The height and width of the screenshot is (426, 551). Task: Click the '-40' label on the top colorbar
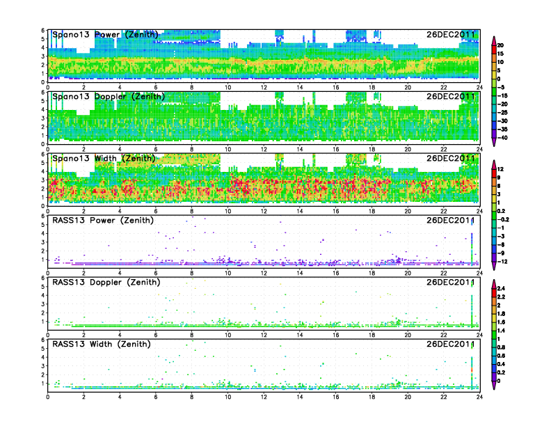pos(503,138)
